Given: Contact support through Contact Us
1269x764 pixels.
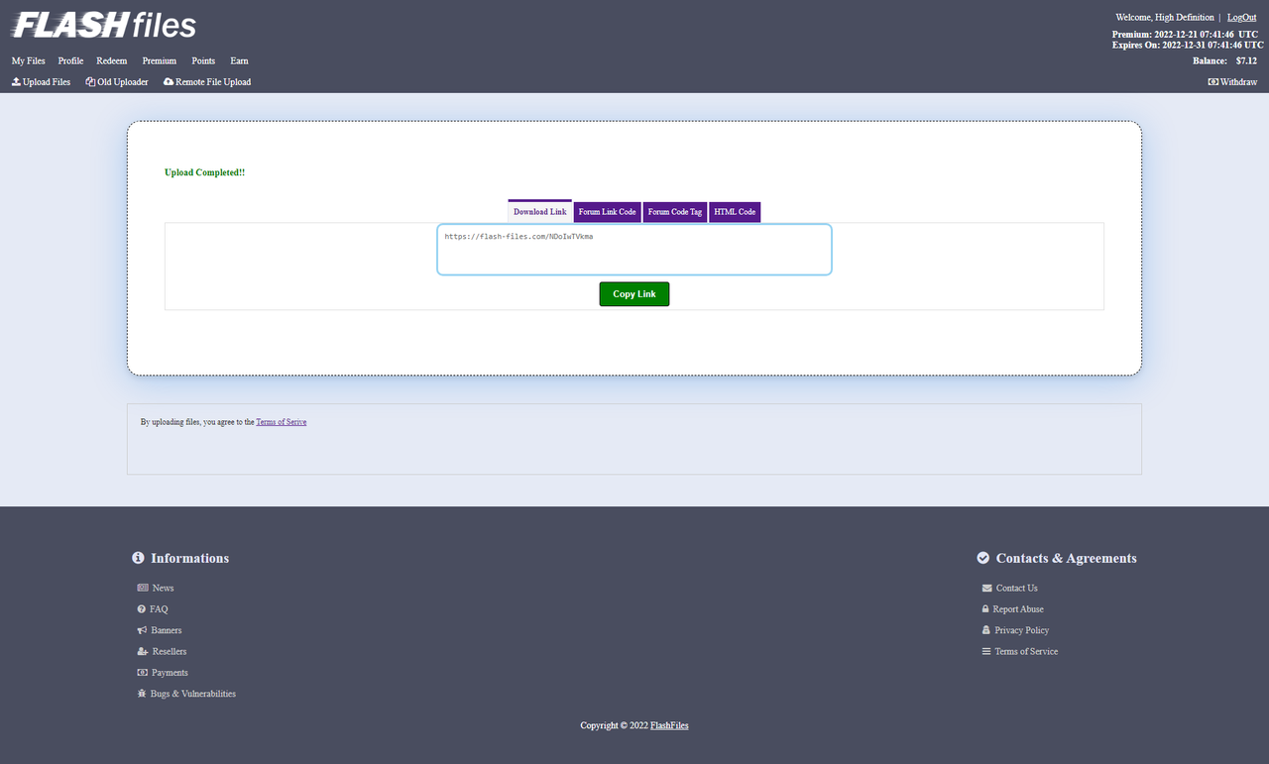Looking at the screenshot, I should pos(1016,588).
